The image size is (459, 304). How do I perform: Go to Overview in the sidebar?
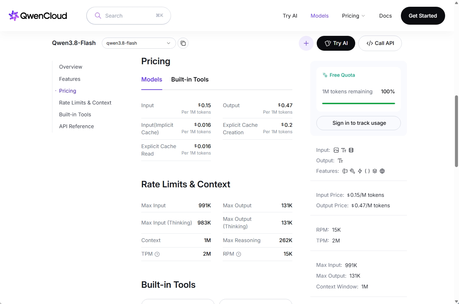(x=71, y=67)
